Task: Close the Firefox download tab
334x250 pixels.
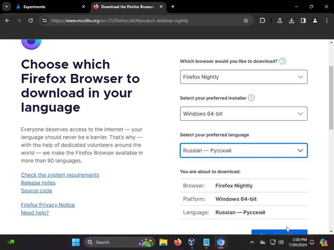Action: tap(161, 7)
